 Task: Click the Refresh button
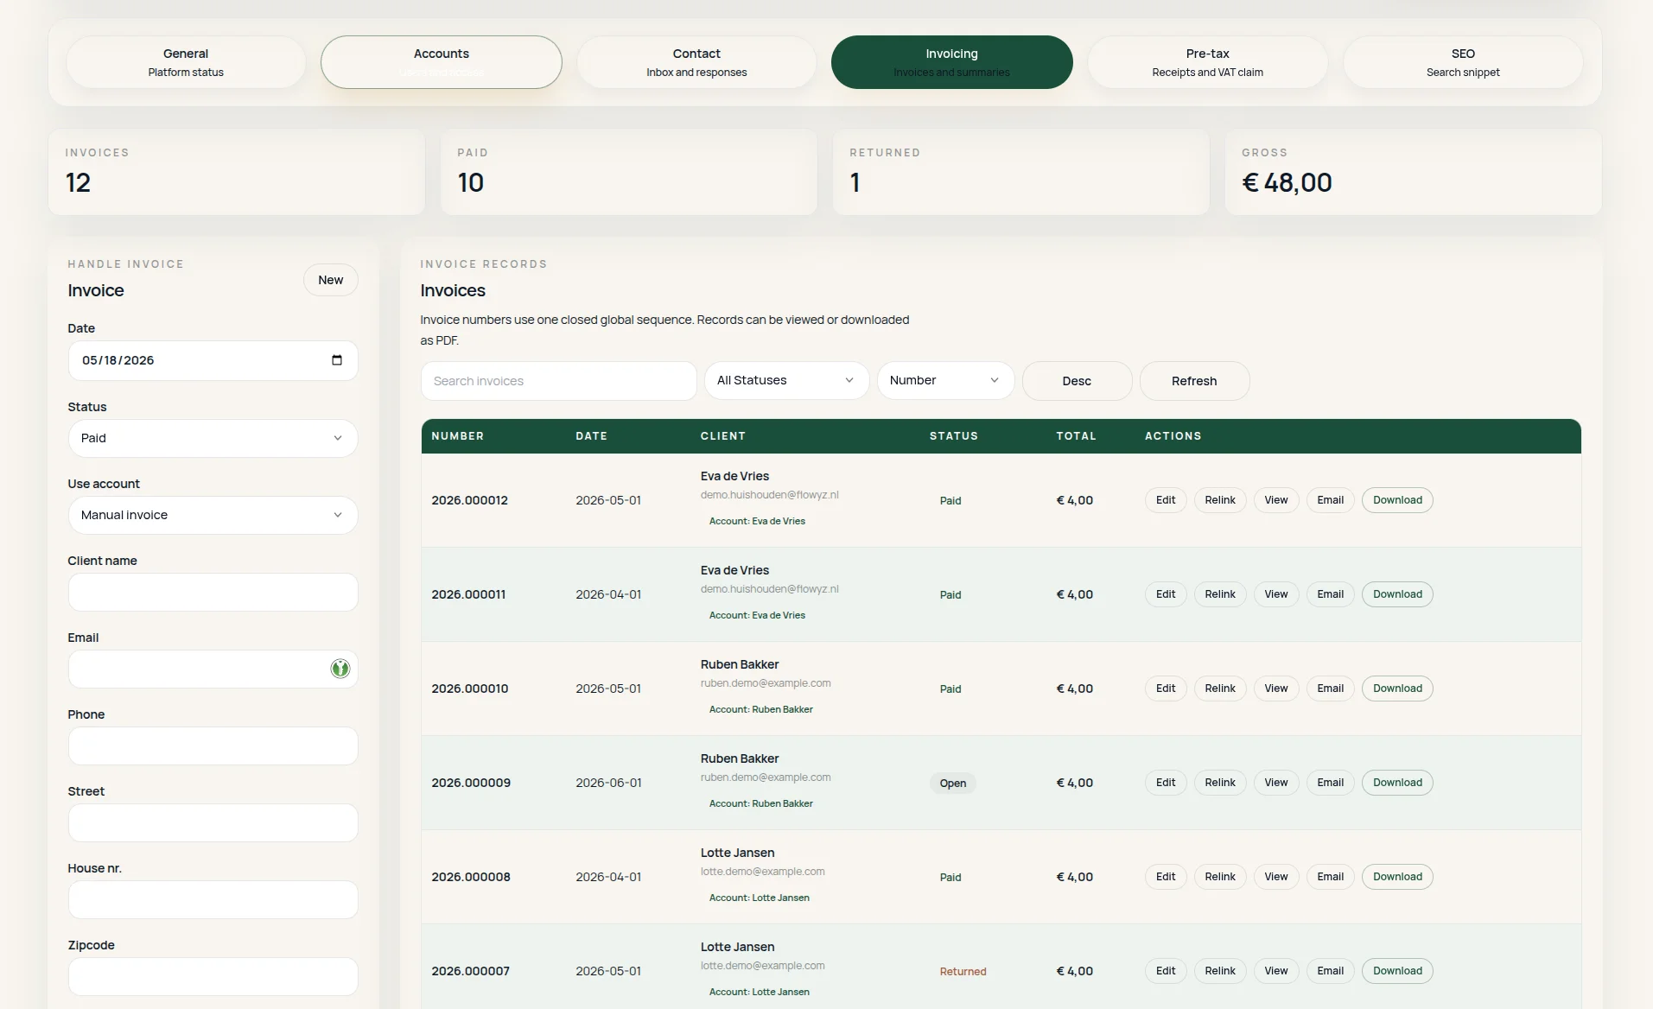tap(1194, 381)
